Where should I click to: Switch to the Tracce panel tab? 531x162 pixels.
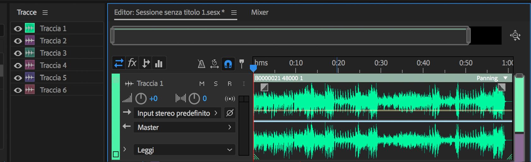[x=27, y=12]
